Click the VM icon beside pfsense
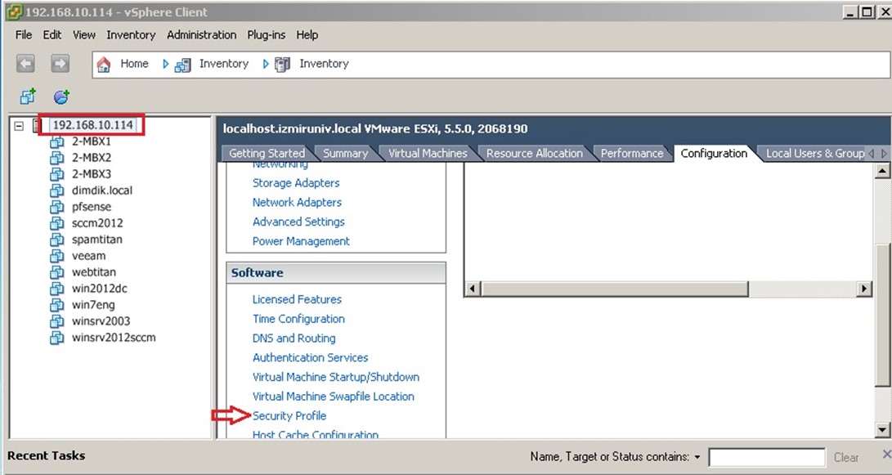The image size is (892, 475). point(57,207)
